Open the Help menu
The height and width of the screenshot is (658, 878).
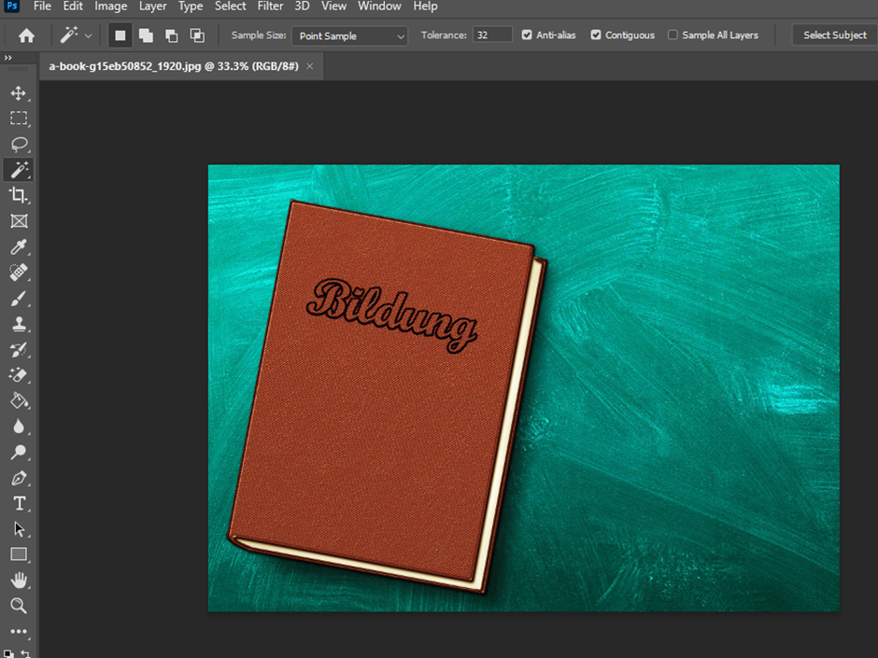click(426, 7)
